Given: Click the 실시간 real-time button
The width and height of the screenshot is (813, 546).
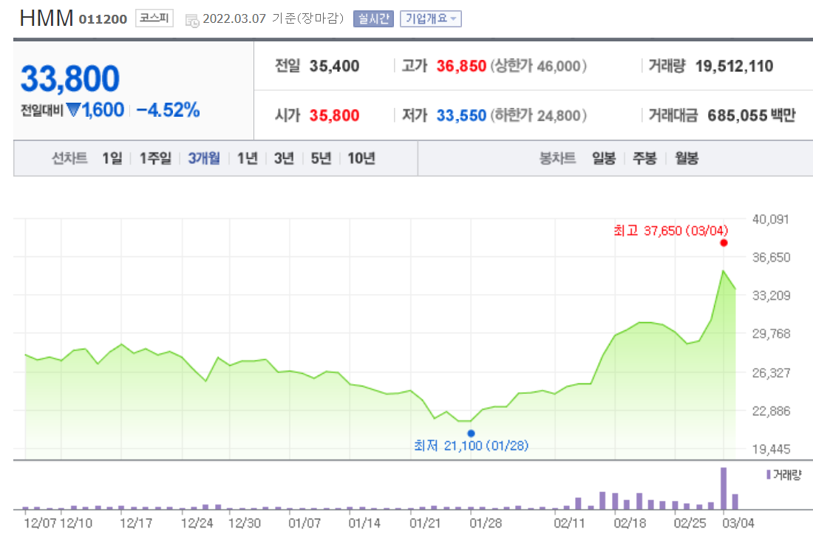Looking at the screenshot, I should tap(373, 18).
